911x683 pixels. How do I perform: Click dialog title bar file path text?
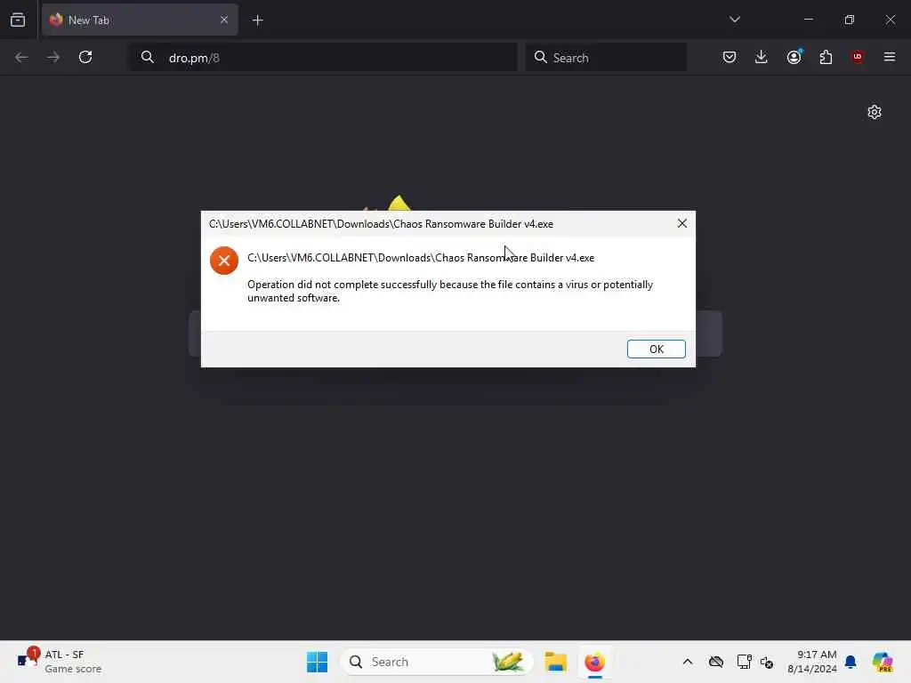[x=381, y=224]
